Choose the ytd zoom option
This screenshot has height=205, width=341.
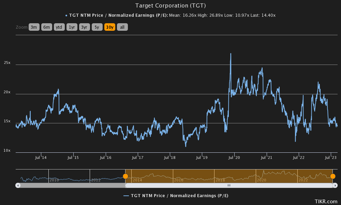point(59,27)
